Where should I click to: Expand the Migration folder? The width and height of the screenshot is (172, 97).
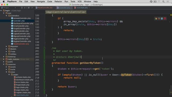click(6, 46)
